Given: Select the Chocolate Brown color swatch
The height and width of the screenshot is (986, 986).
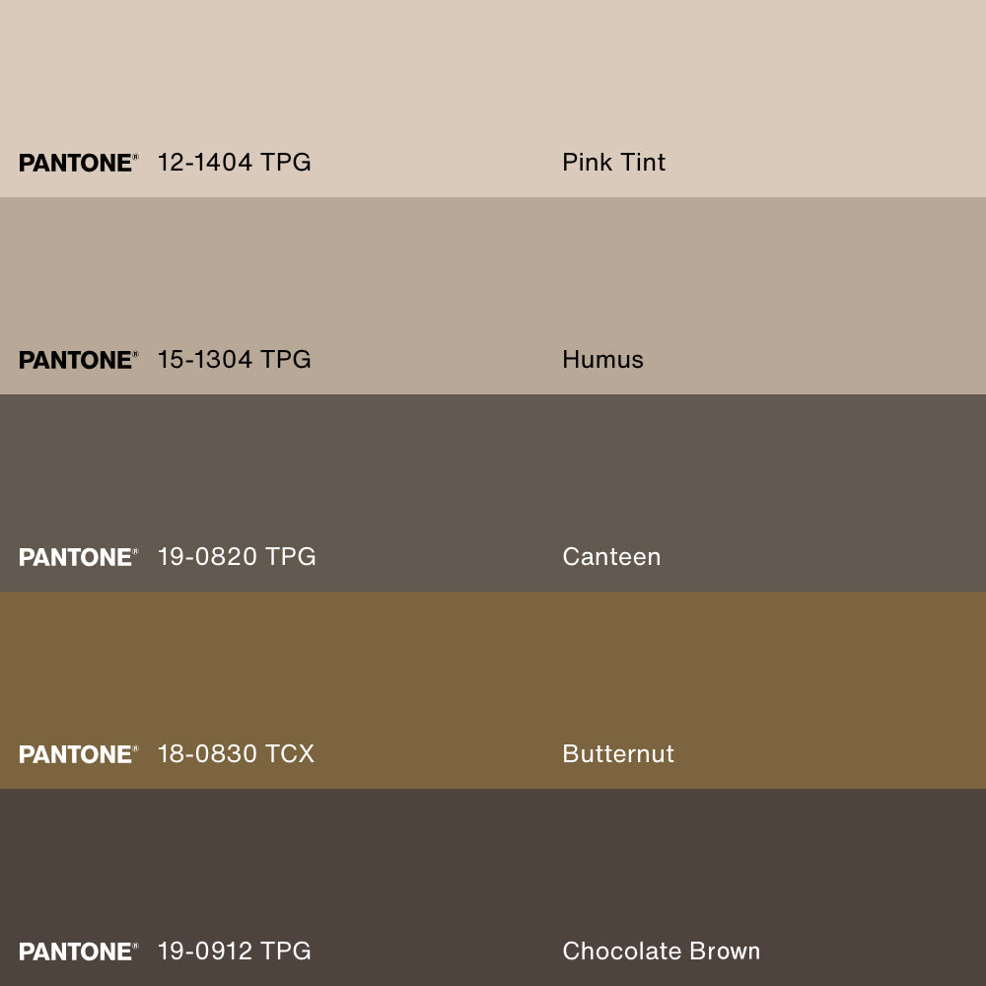Looking at the screenshot, I should coord(493,887).
